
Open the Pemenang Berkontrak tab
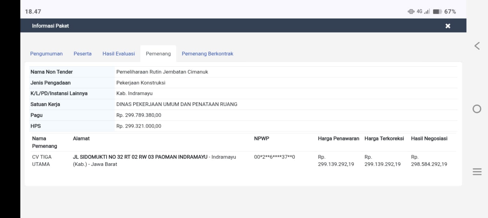pos(207,54)
